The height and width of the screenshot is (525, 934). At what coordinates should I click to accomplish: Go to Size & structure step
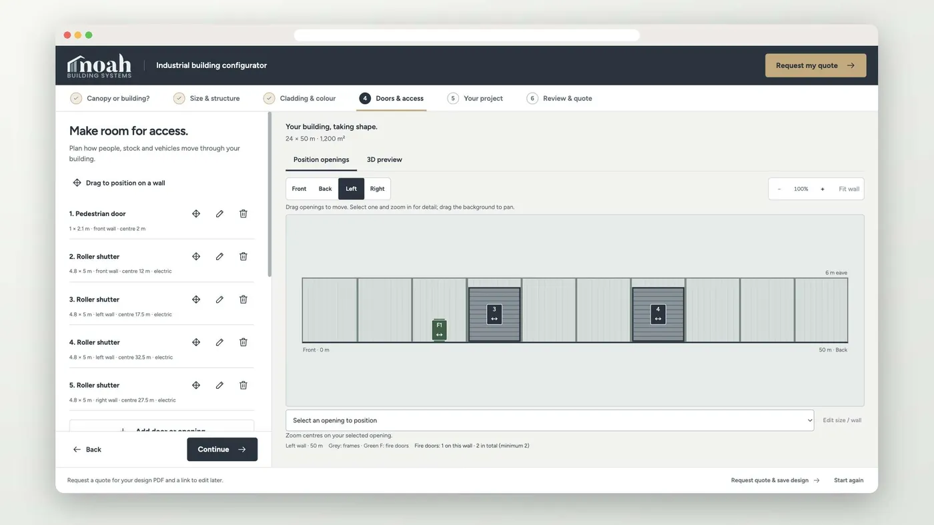[x=207, y=98]
